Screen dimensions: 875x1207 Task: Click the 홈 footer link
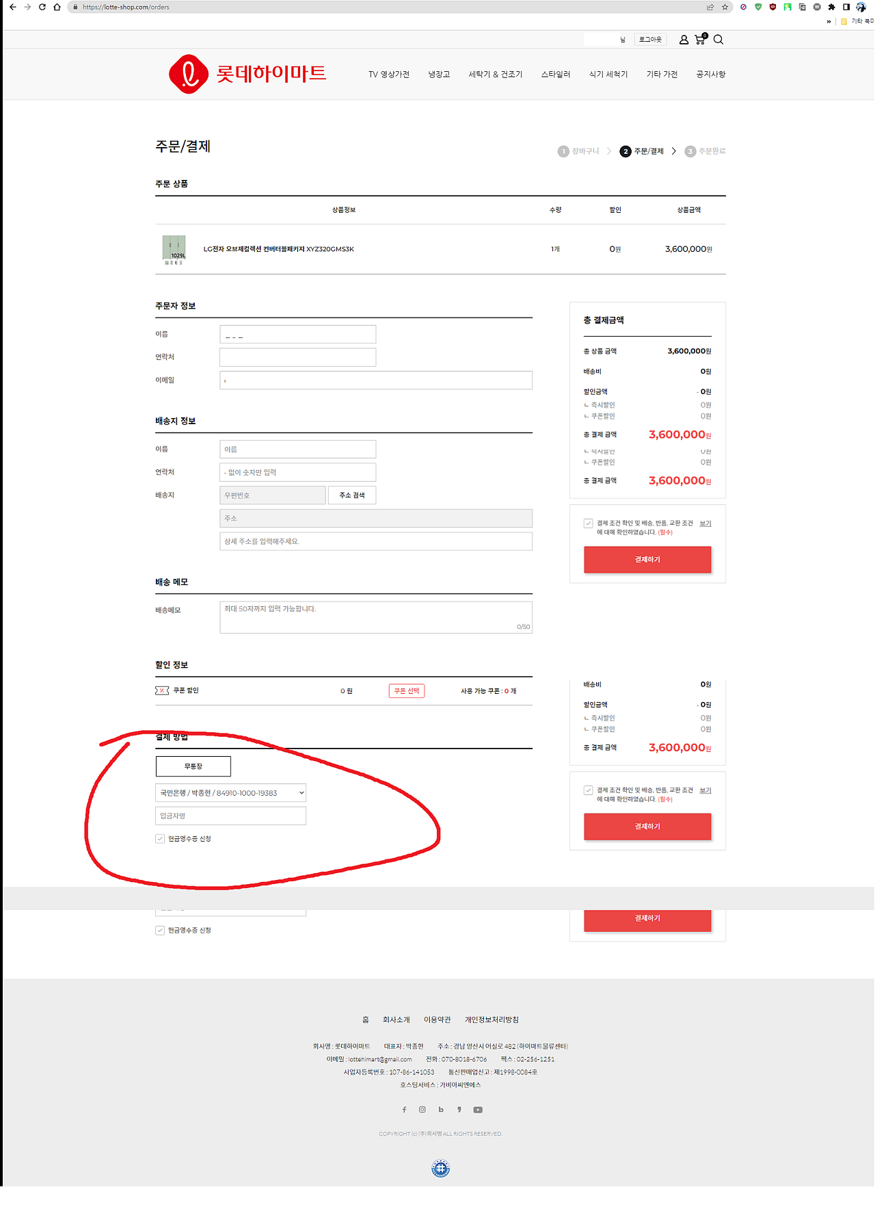tap(366, 1020)
